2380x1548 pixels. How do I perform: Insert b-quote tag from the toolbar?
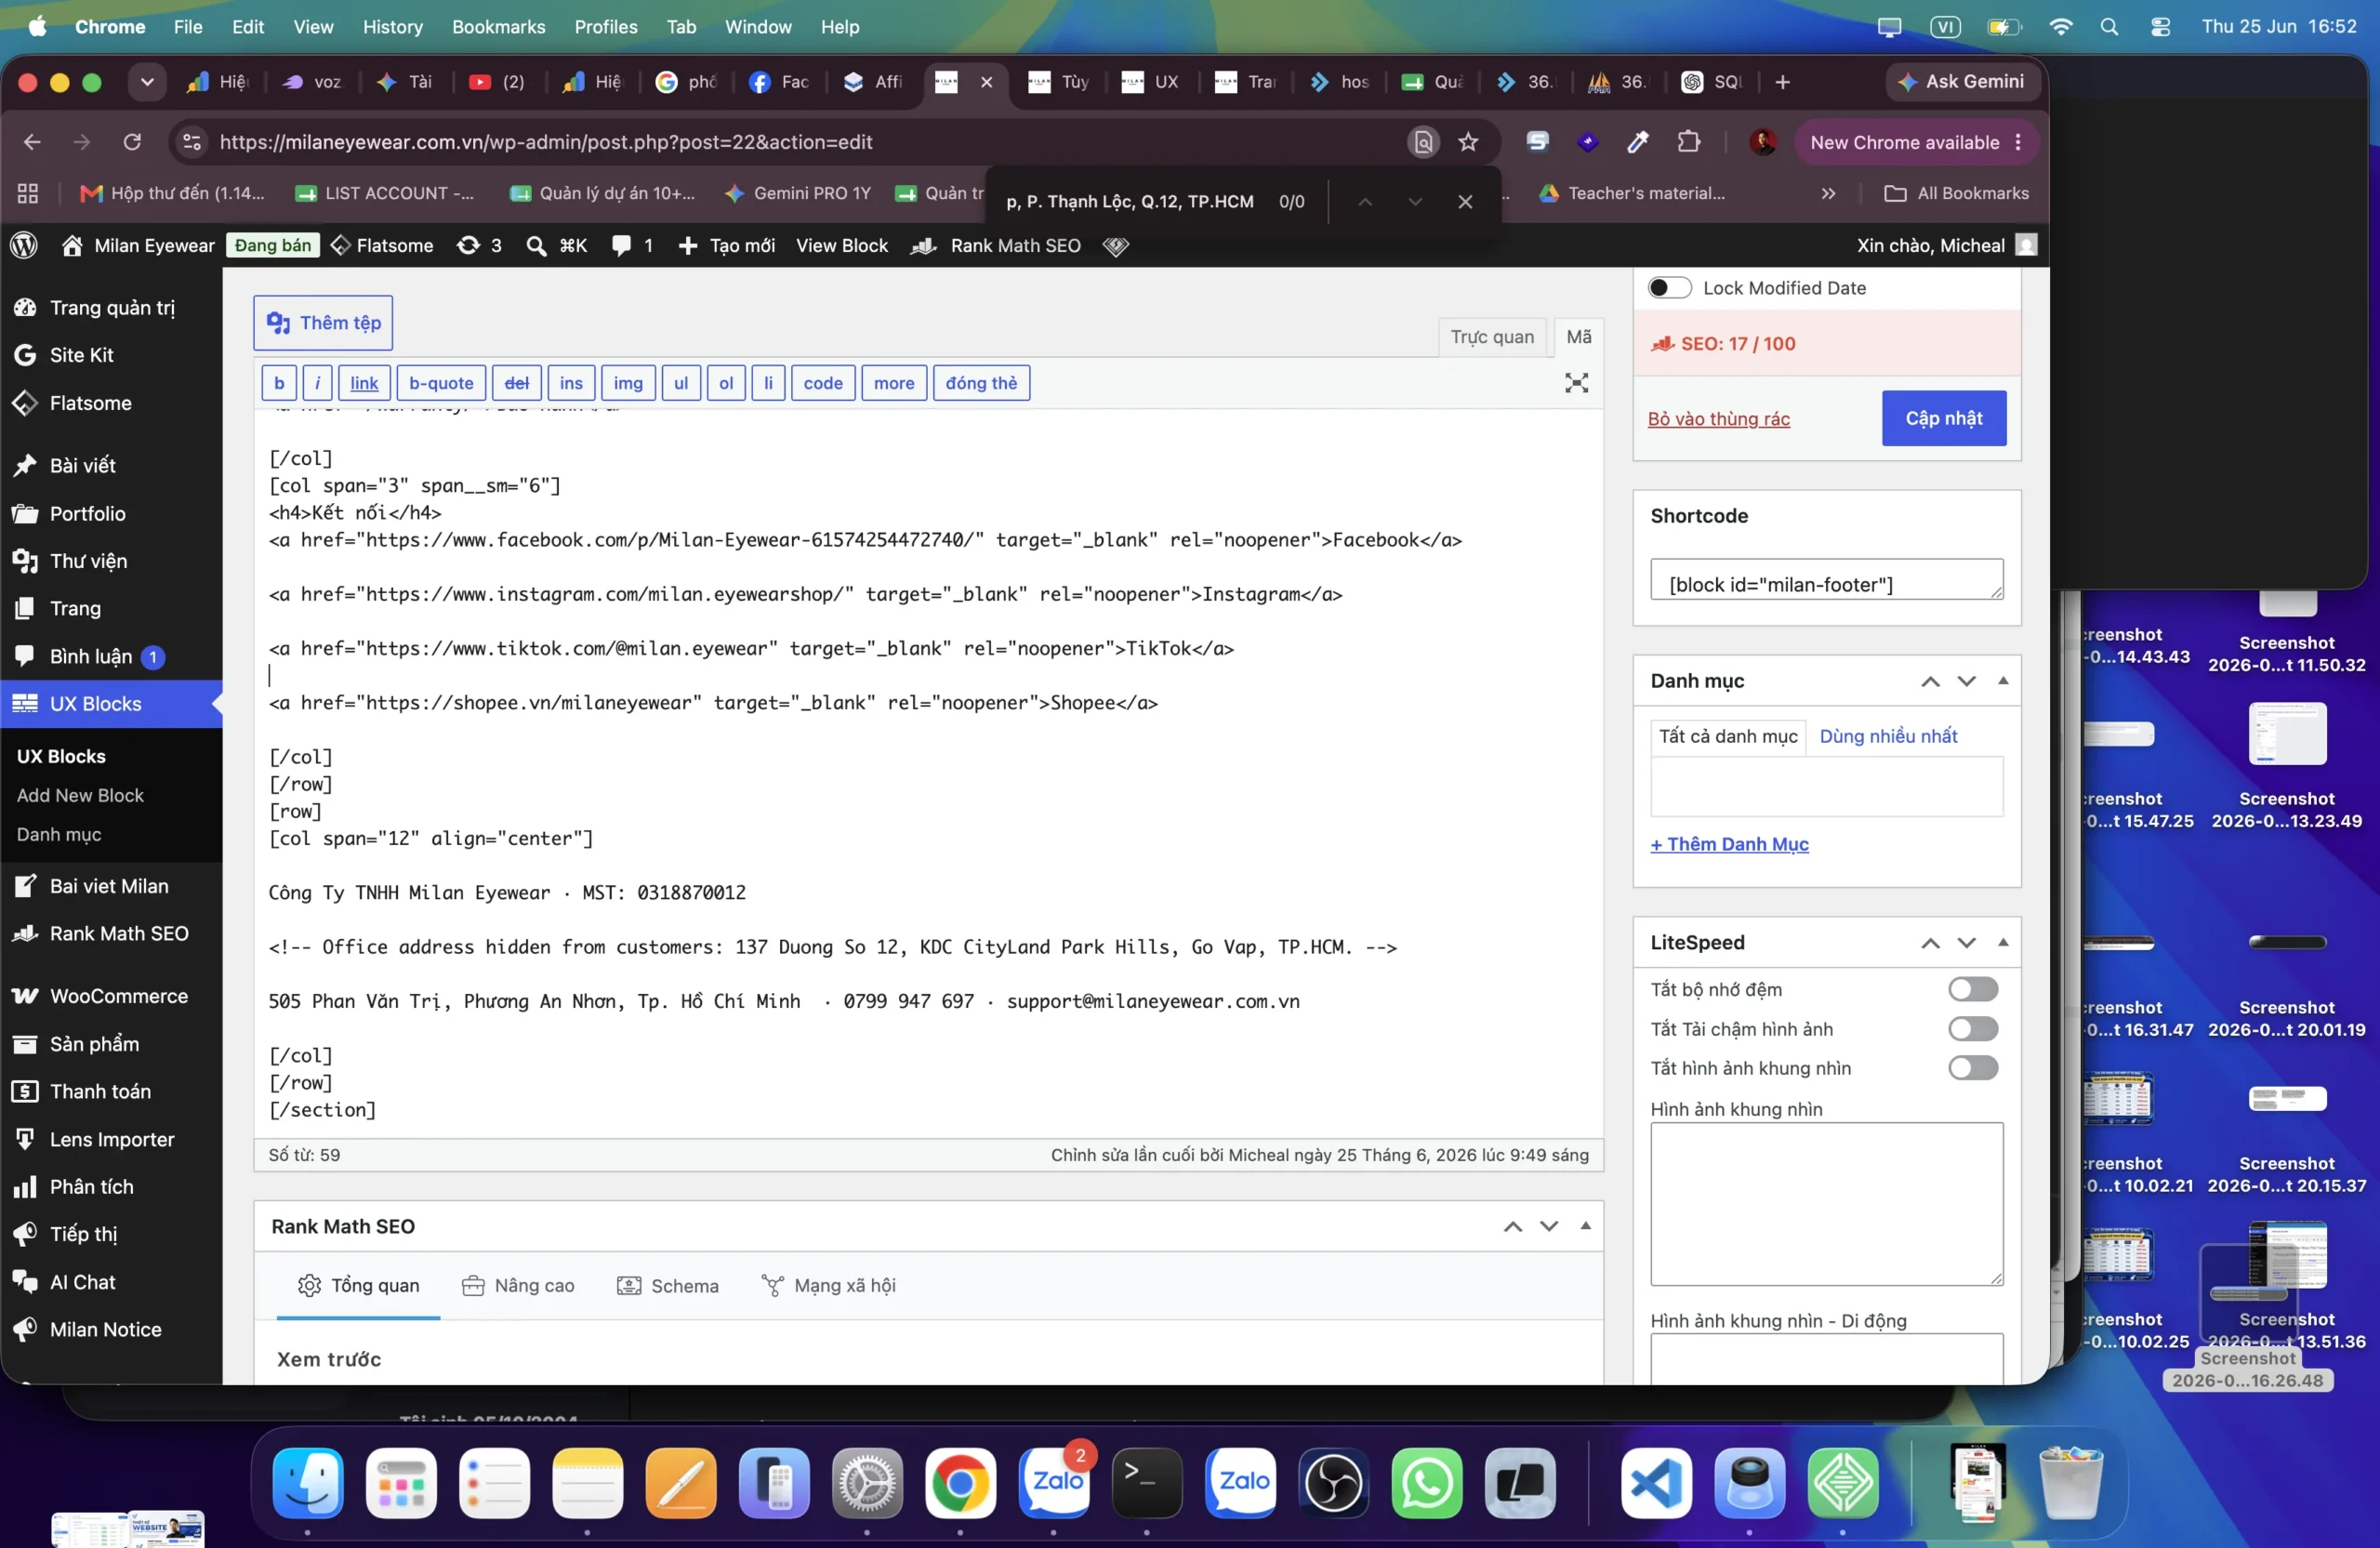pyautogui.click(x=441, y=383)
